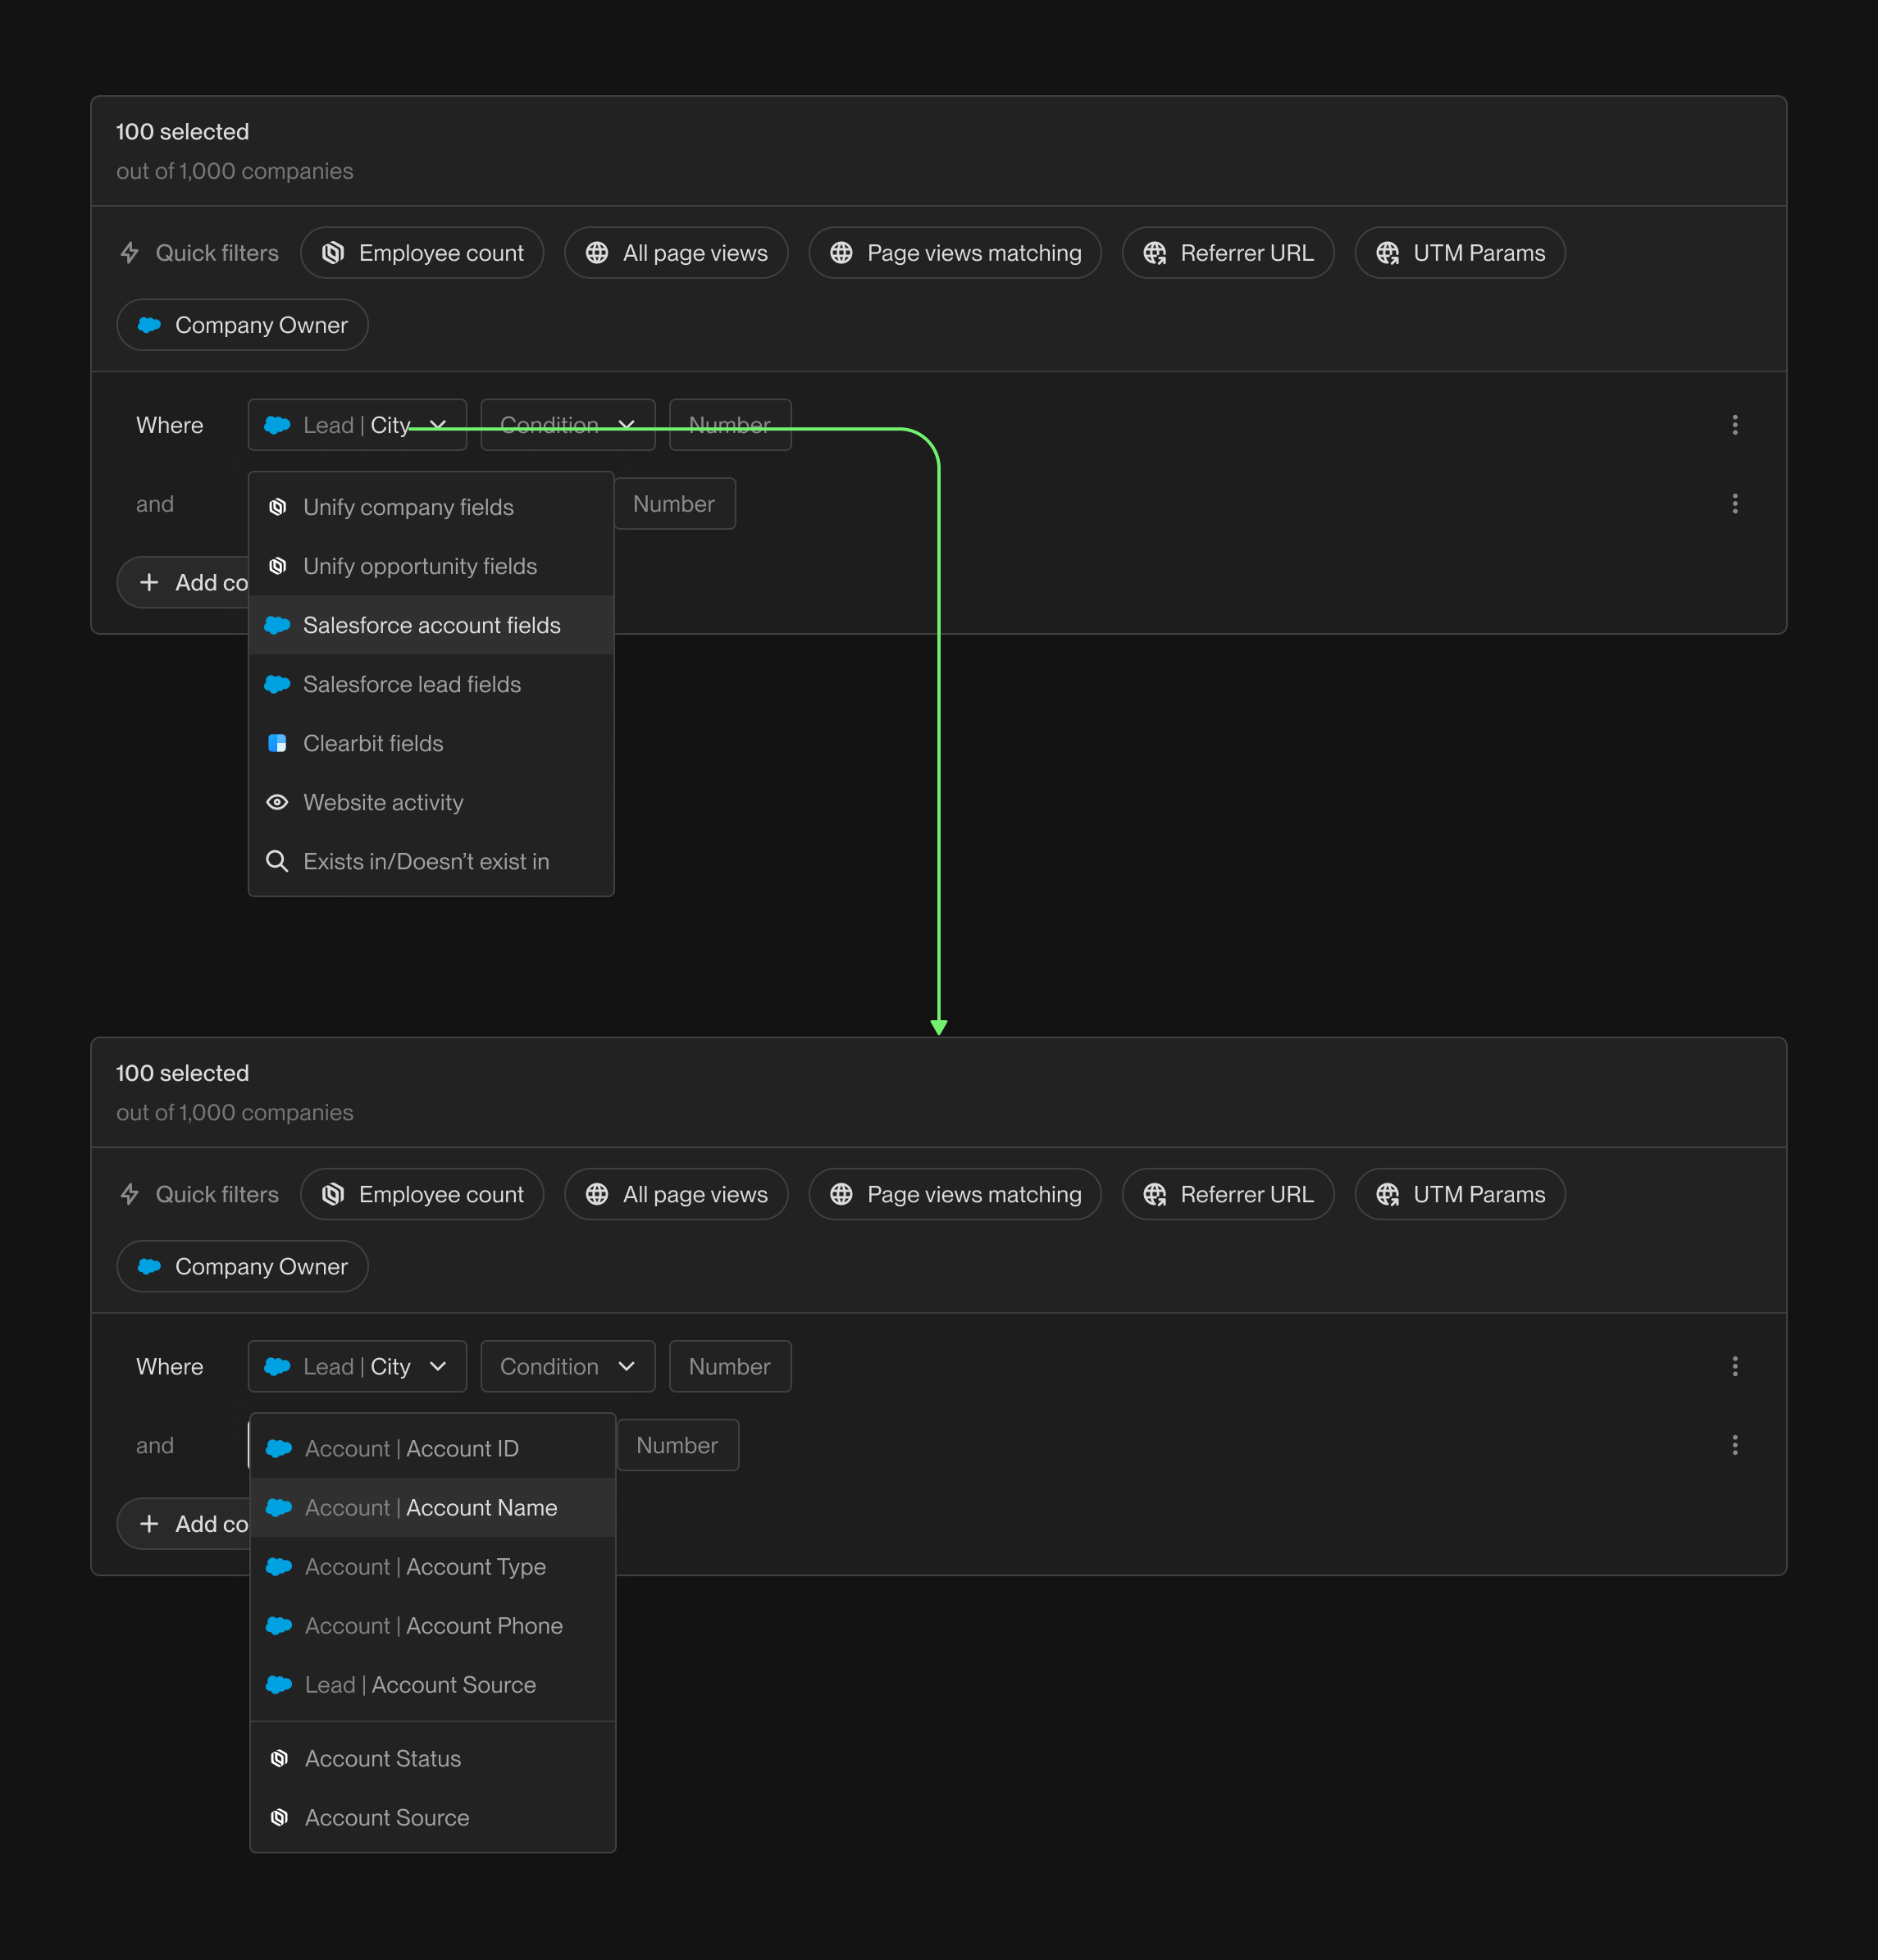Open more options on bottom 'and' row
1878x1960 pixels.
click(x=1734, y=1445)
